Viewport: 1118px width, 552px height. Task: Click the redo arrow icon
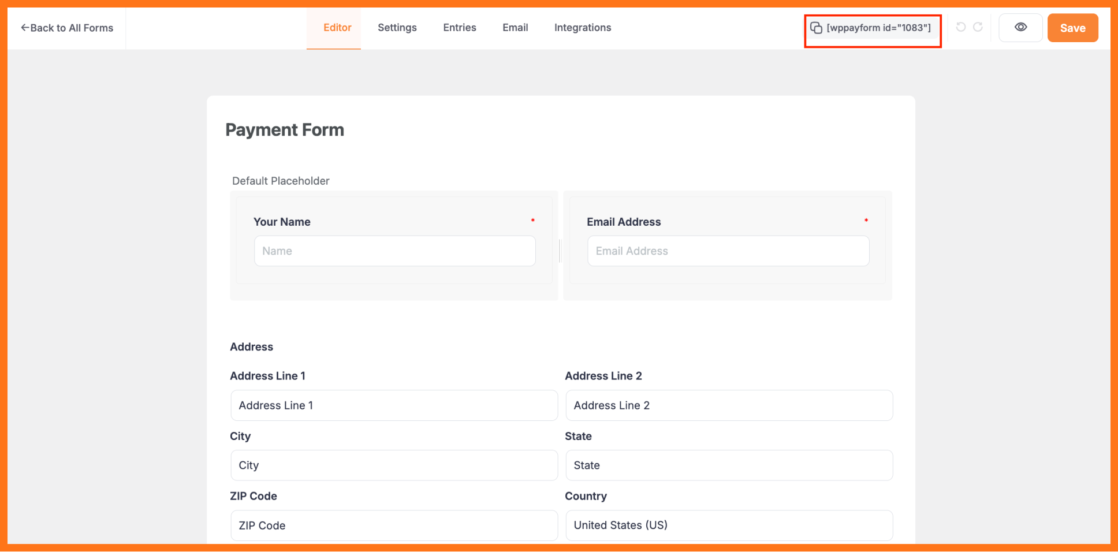click(978, 27)
